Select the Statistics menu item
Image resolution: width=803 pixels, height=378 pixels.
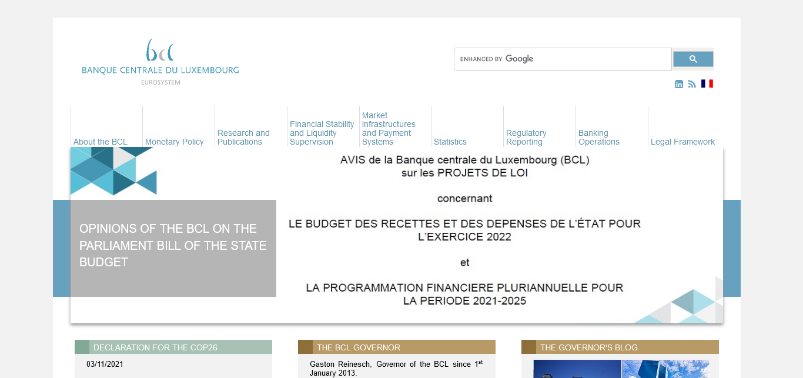[x=450, y=142]
